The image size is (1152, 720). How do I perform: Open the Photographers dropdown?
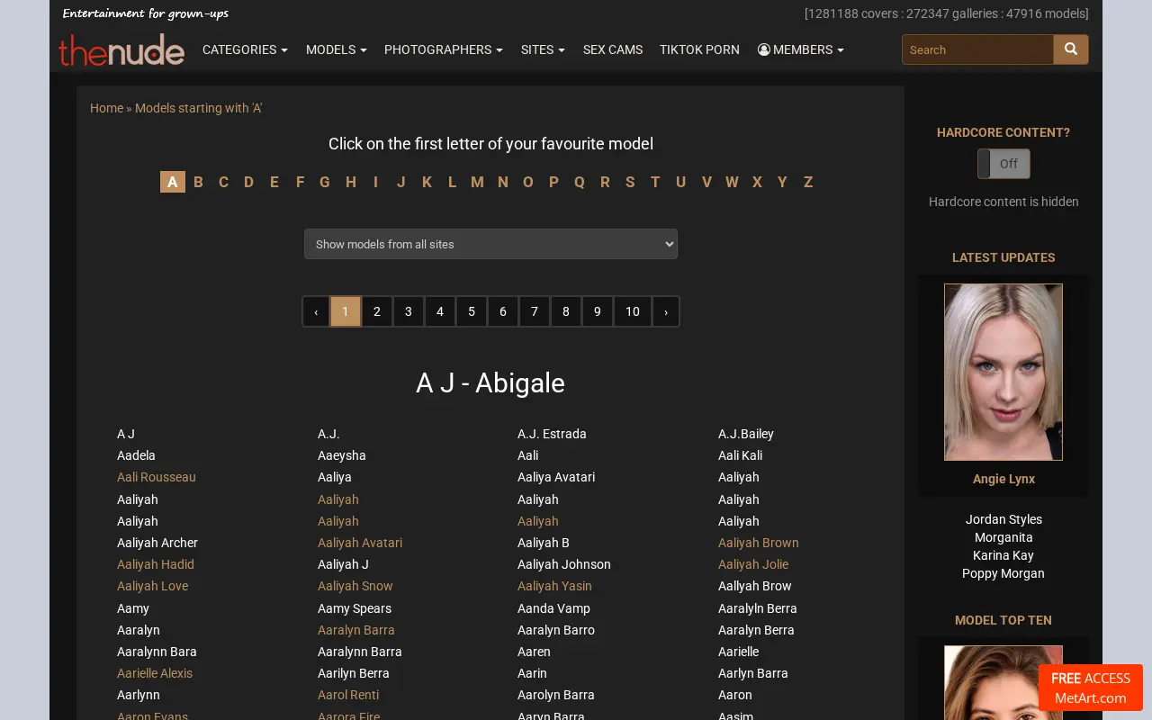[x=444, y=49]
